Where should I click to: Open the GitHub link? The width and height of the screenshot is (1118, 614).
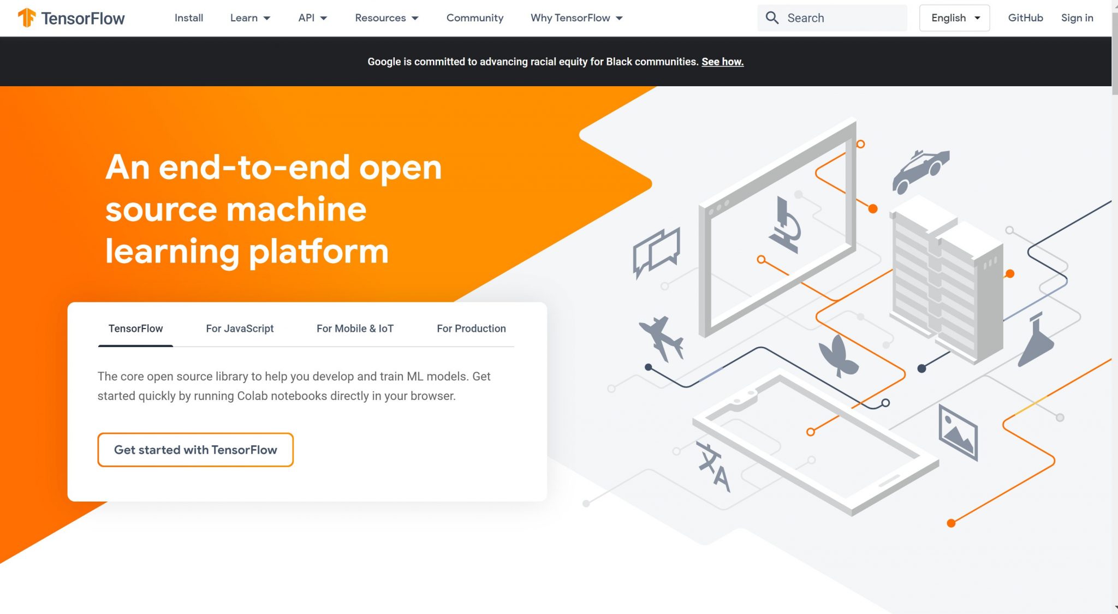click(1025, 18)
